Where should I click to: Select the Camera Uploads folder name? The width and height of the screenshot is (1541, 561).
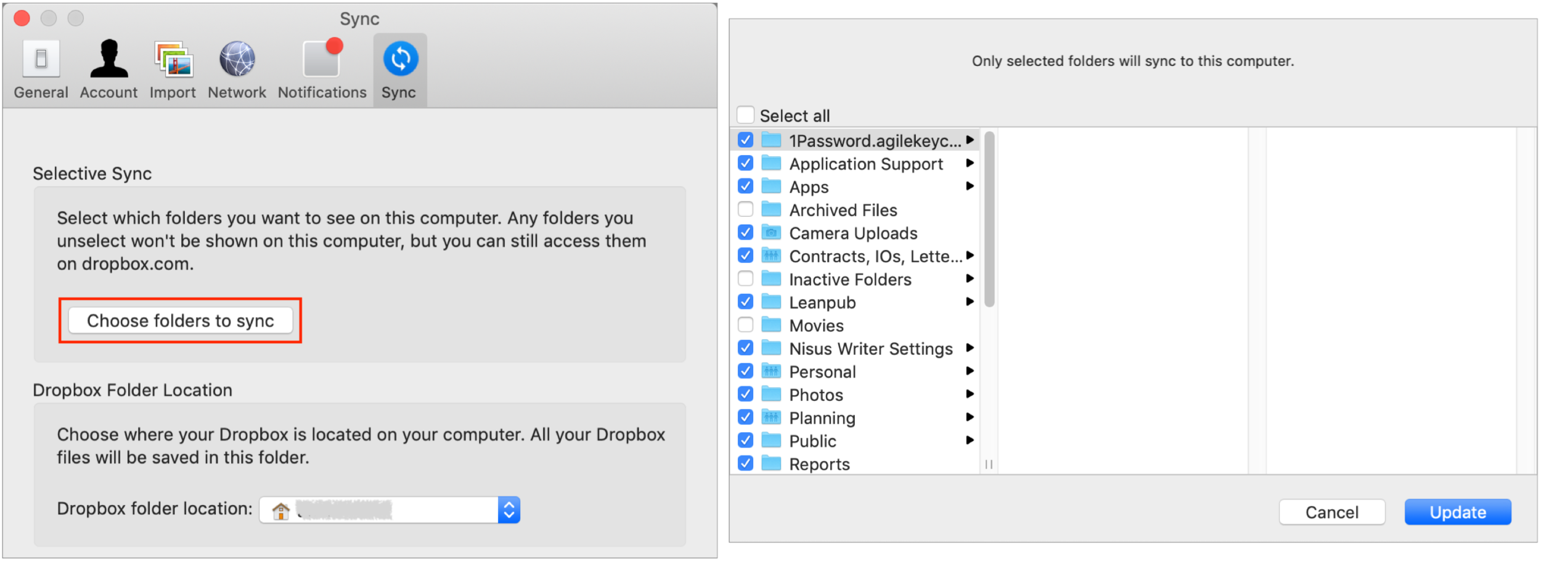(x=853, y=233)
